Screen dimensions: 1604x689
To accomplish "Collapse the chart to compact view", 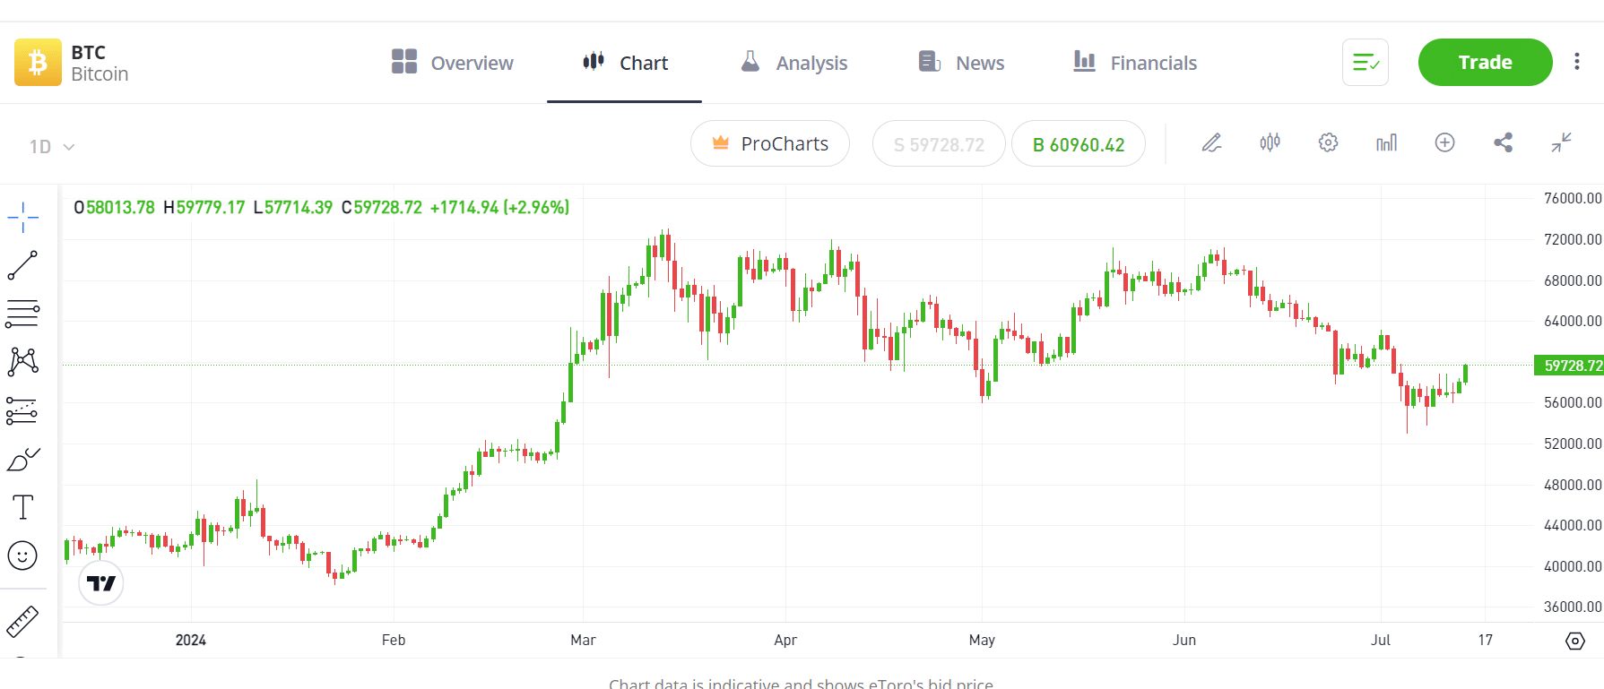I will pos(1561,142).
